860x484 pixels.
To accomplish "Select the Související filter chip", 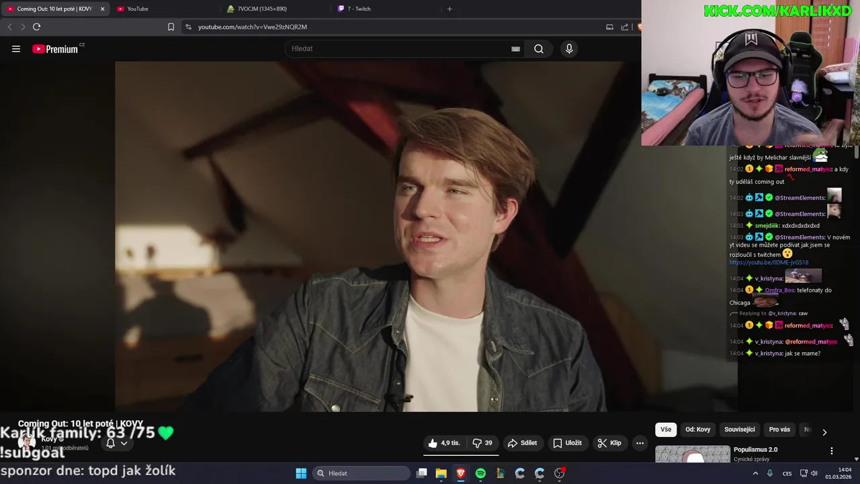I will pos(740,430).
